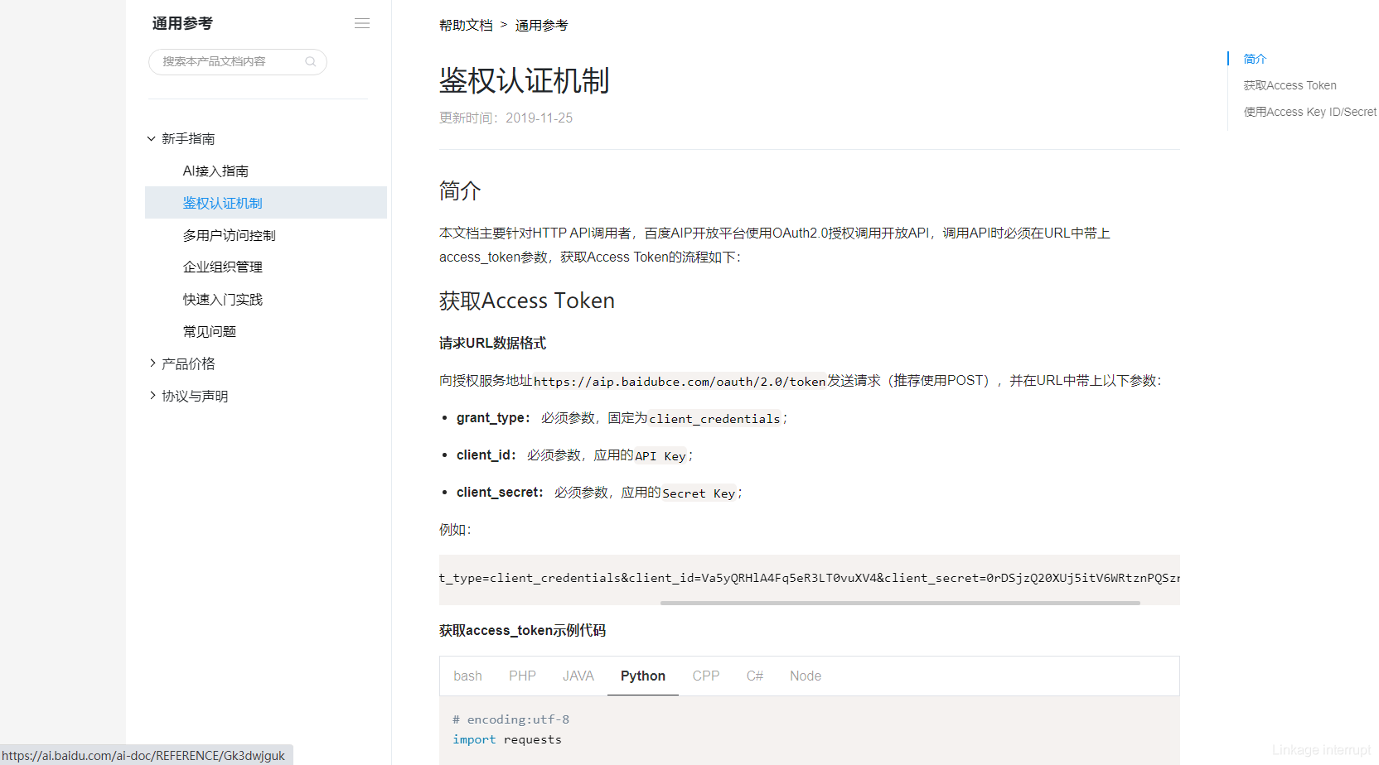
Task: Select the 鉴权认证机制 sidebar entry
Action: [x=222, y=202]
